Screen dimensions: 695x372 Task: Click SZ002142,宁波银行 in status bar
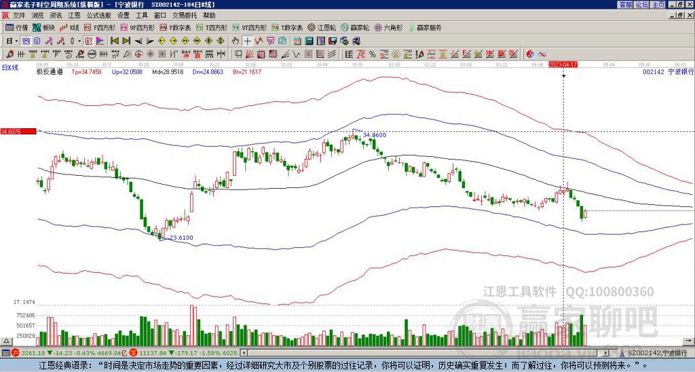pyautogui.click(x=658, y=353)
